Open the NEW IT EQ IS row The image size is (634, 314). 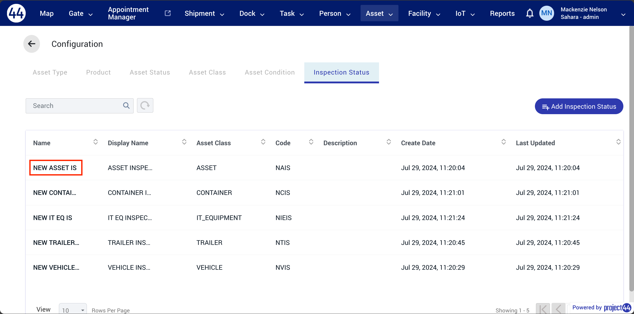[53, 218]
